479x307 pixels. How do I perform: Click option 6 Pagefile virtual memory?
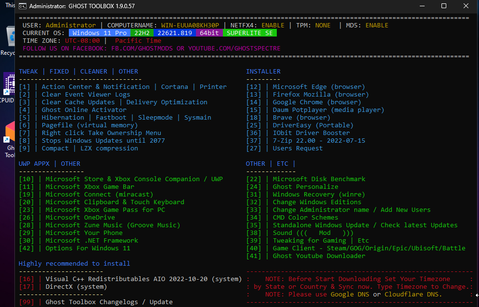78,125
